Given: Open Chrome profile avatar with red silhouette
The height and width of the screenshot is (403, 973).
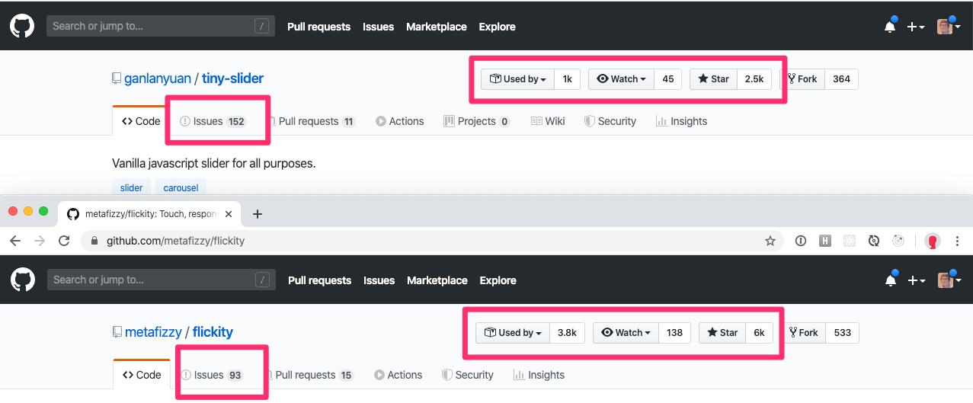Looking at the screenshot, I should 932,241.
